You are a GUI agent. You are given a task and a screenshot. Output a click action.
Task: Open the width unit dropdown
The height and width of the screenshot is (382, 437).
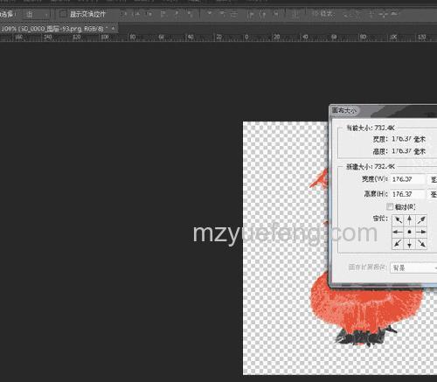[433, 179]
